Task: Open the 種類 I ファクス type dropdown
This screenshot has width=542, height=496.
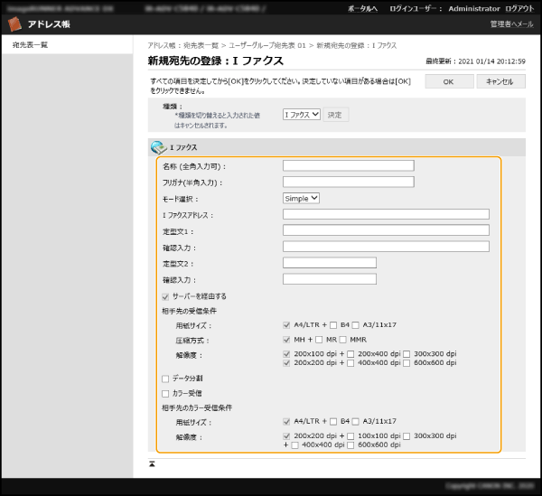Action: 302,115
